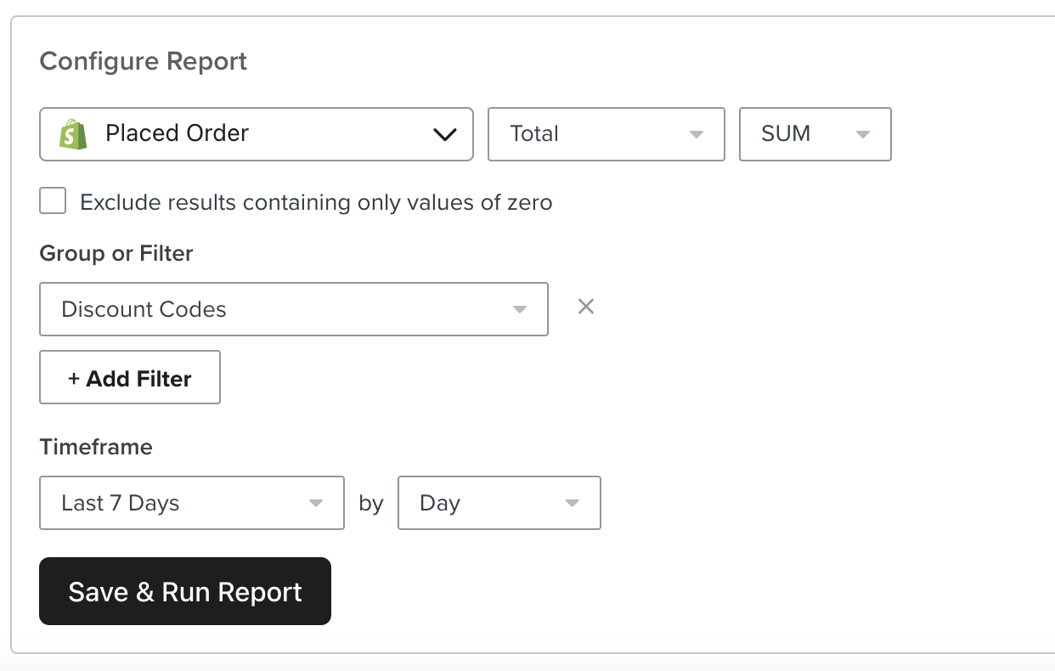Click the arrow inside Discount Codes field
The width and height of the screenshot is (1055, 671).
(x=520, y=310)
